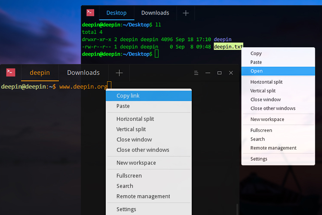The width and height of the screenshot is (322, 215).
Task: Select Vertical split in right context menu
Action: (x=278, y=91)
